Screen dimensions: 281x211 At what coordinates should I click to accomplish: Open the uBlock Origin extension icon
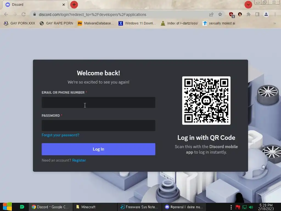click(x=231, y=15)
